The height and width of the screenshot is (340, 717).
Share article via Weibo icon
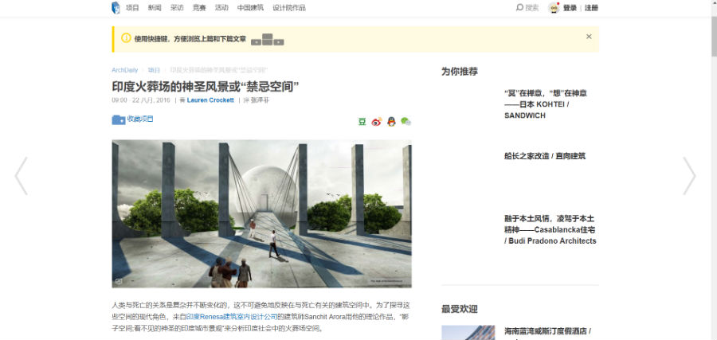point(376,122)
